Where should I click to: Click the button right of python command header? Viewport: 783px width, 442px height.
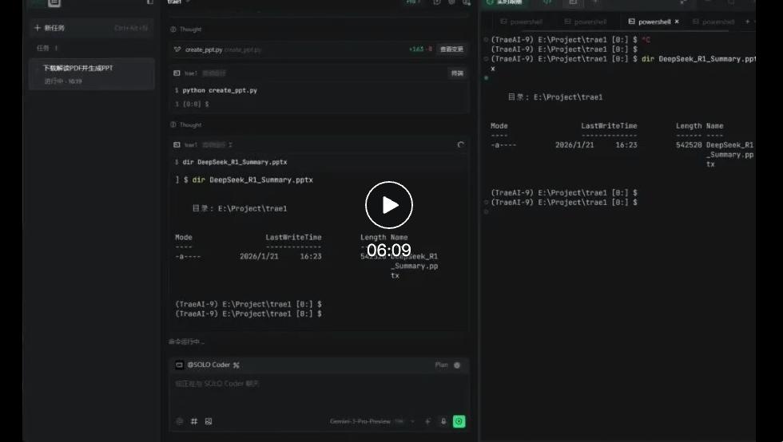pyautogui.click(x=457, y=73)
